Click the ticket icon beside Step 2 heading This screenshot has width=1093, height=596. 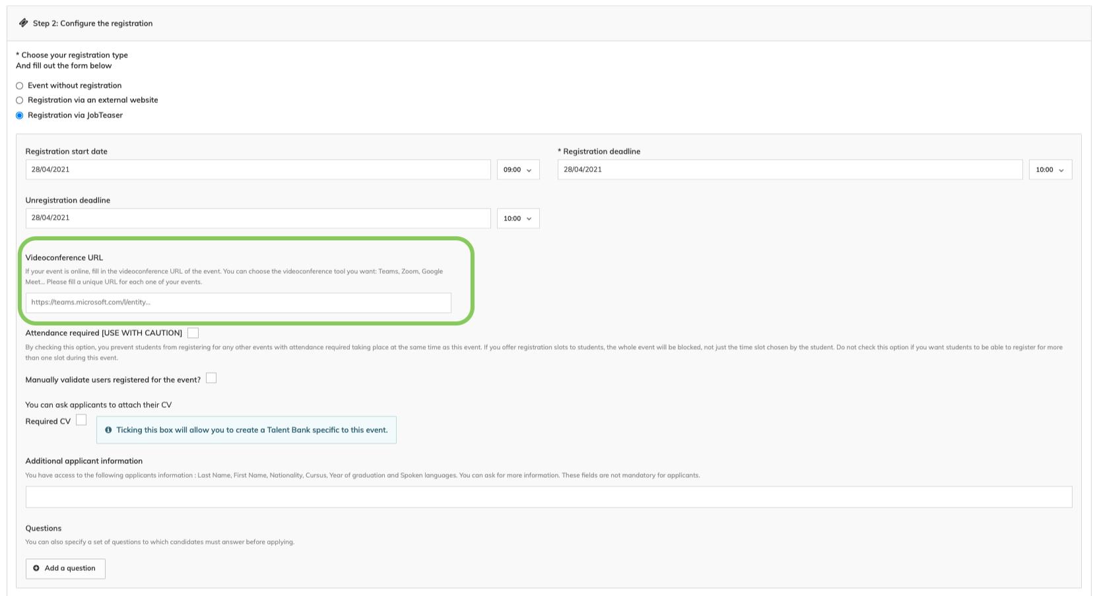tap(24, 23)
